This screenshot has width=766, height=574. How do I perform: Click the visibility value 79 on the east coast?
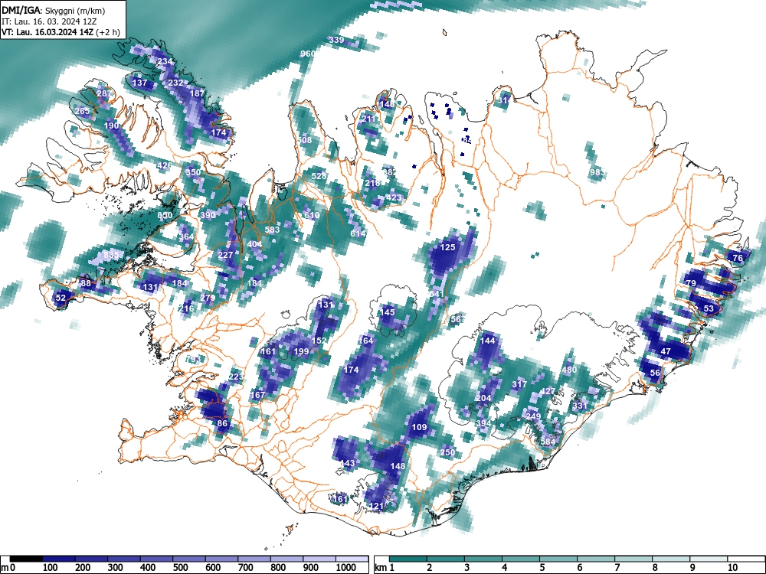coord(691,284)
